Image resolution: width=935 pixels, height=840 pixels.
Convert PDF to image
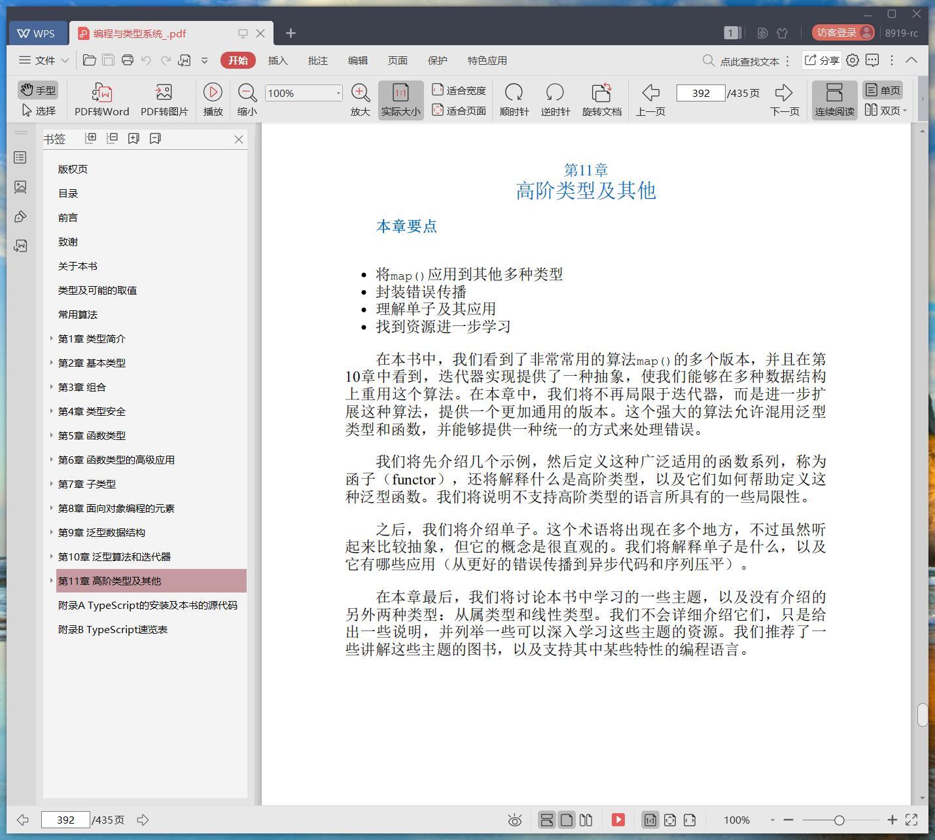coord(164,100)
